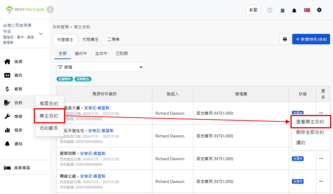The height and width of the screenshot is (194, 333).
Task: Select the 全部 status tab
Action: pyautogui.click(x=63, y=53)
